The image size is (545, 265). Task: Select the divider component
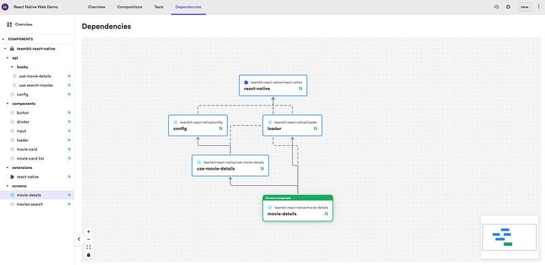click(x=37, y=122)
